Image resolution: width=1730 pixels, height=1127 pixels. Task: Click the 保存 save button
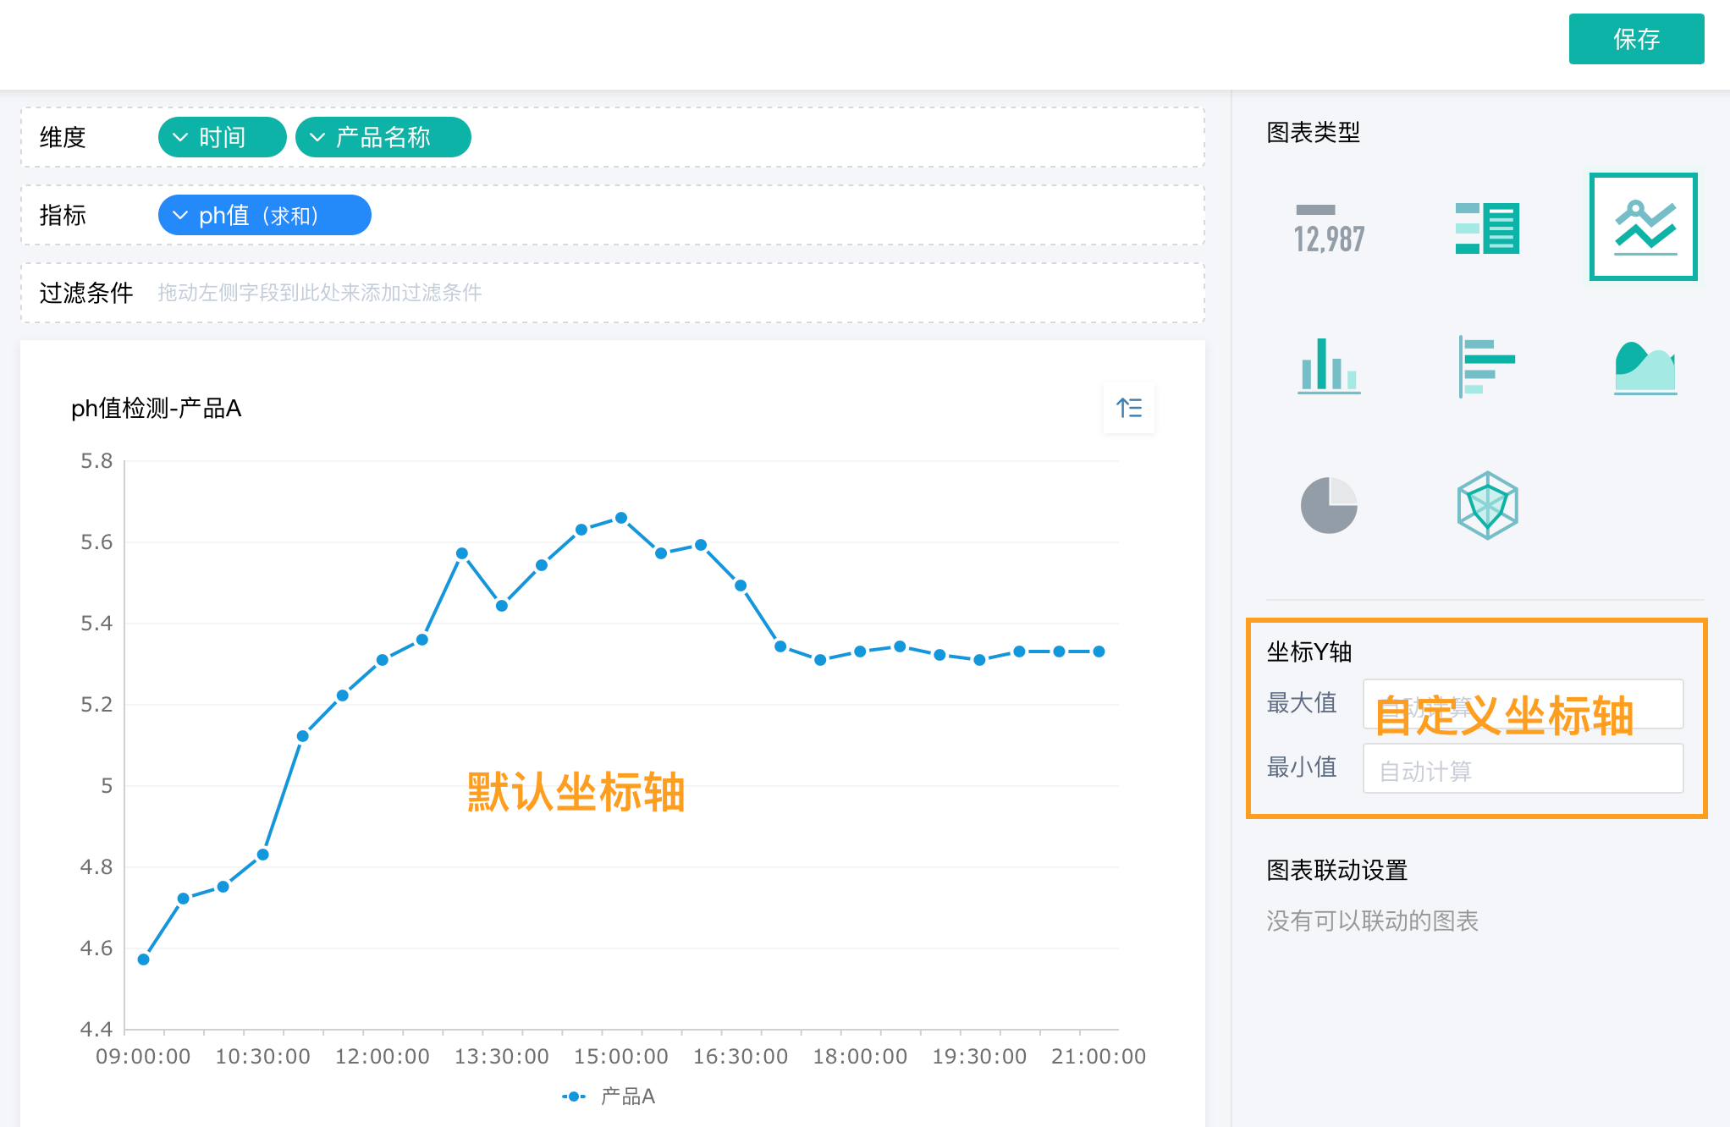point(1635,39)
